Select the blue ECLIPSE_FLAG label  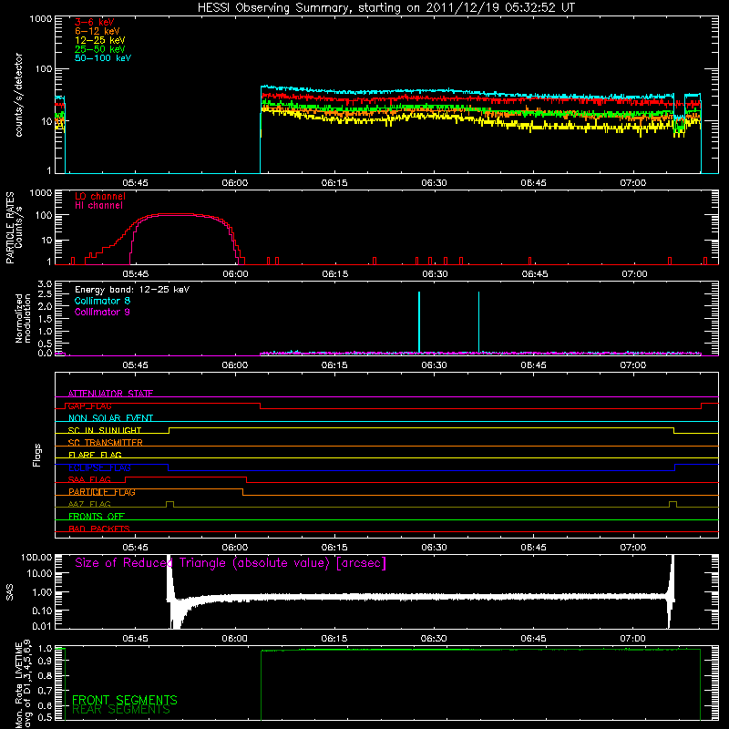[x=99, y=467]
